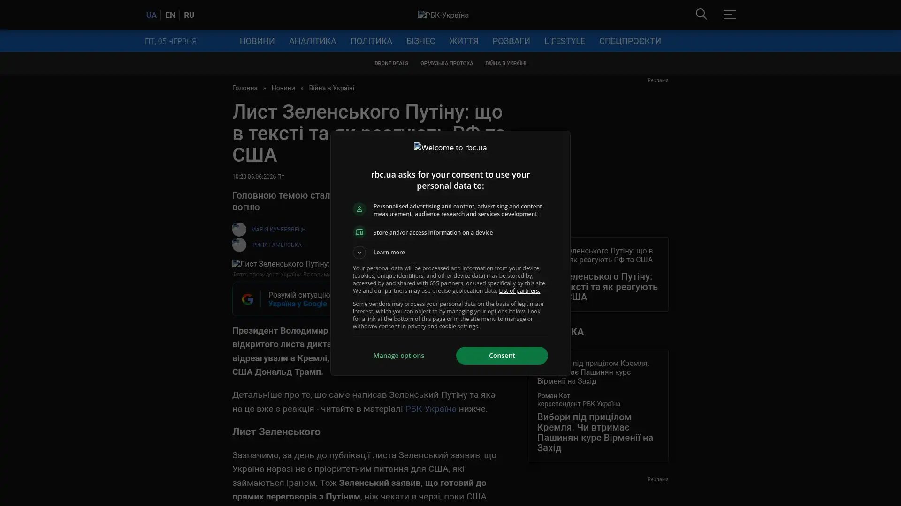Open the БІЗНЕС menu section
This screenshot has width=901, height=506.
click(420, 41)
